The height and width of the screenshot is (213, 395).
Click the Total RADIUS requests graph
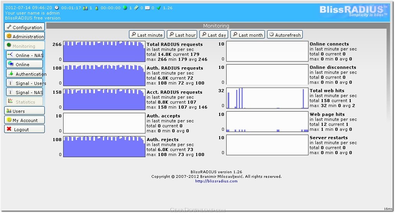tap(104, 51)
